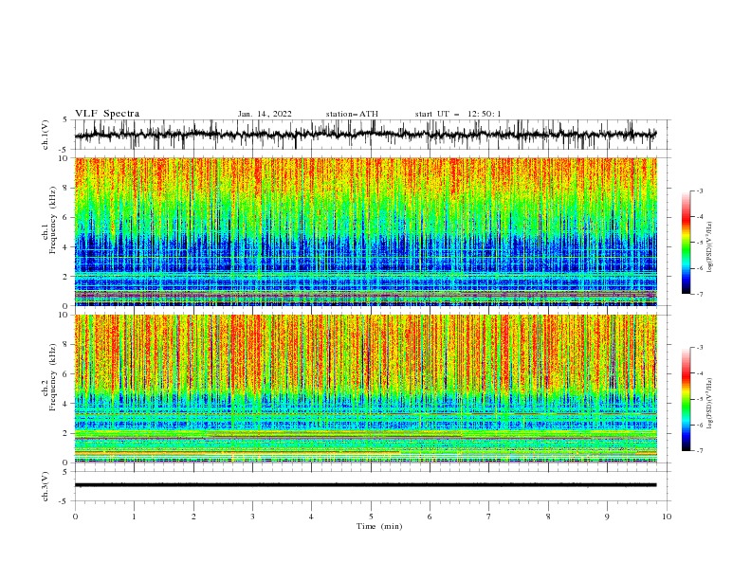
Task: Click time axis tick label "1"
Action: [134, 517]
